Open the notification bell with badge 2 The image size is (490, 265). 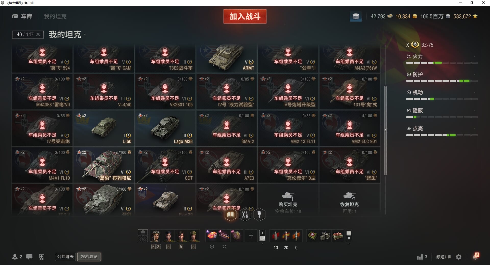pos(475,256)
